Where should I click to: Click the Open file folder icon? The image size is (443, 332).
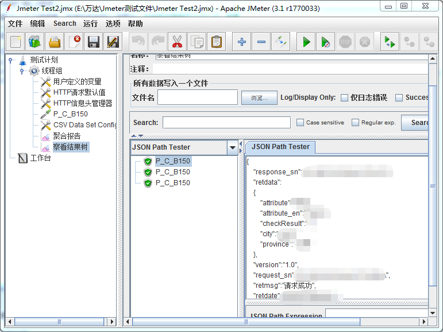55,42
